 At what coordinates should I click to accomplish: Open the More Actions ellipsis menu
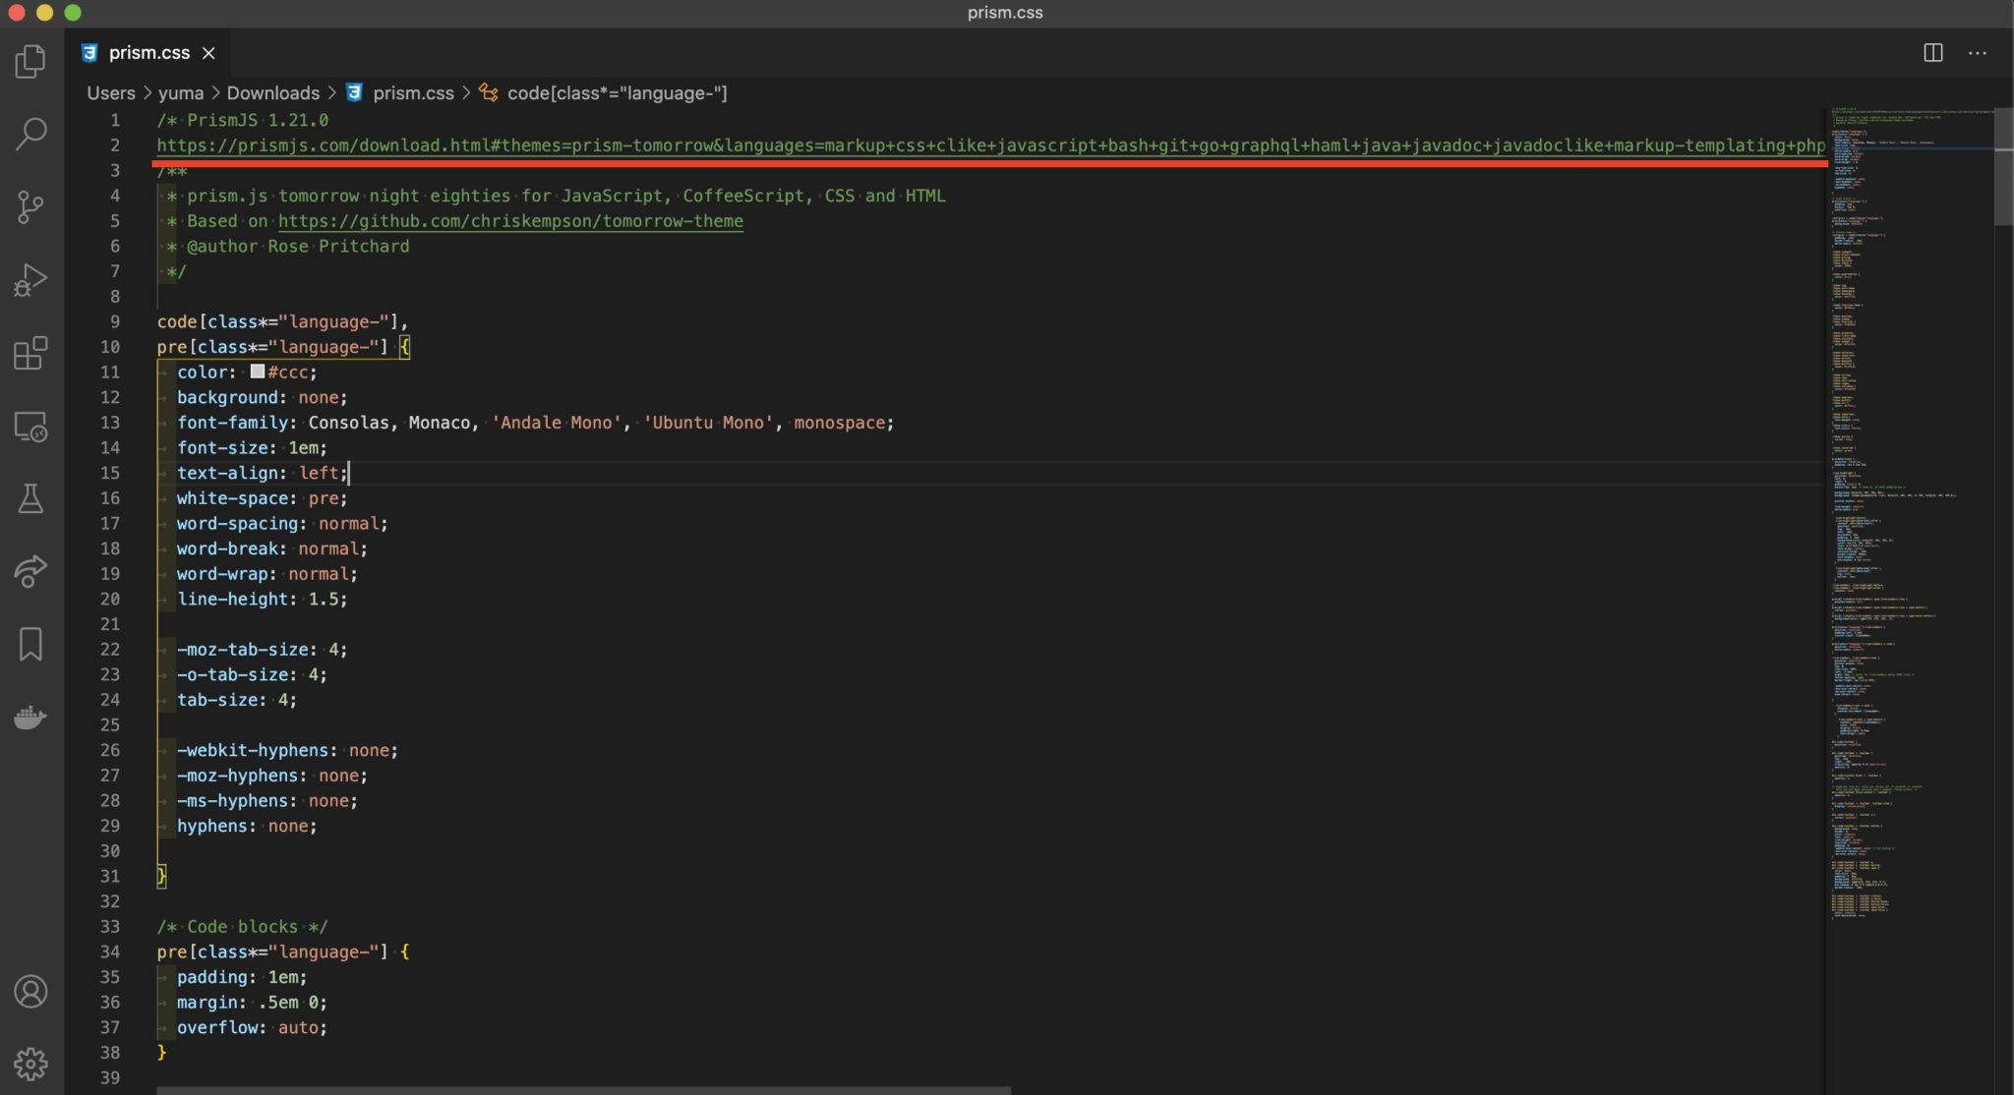(x=1978, y=53)
